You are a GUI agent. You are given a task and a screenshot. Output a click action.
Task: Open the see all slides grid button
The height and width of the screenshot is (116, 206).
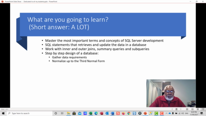point(176,109)
